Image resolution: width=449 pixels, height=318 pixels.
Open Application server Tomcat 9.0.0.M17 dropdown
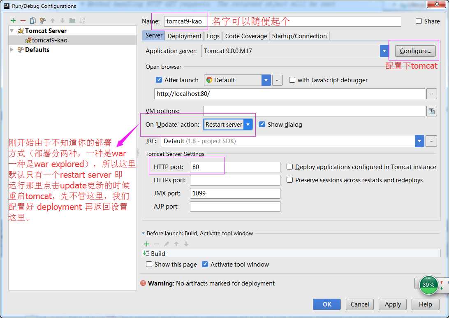[x=384, y=51]
